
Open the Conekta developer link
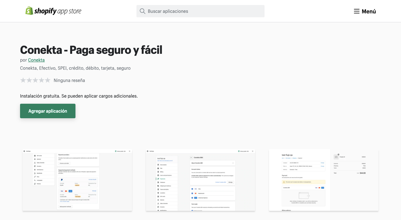[36, 60]
